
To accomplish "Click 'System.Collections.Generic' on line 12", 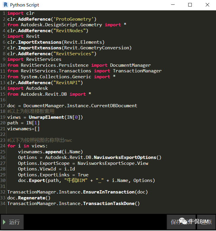I will pyautogui.click(x=56, y=77).
